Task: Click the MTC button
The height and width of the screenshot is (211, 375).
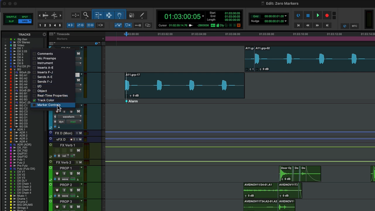Action: 354,26
